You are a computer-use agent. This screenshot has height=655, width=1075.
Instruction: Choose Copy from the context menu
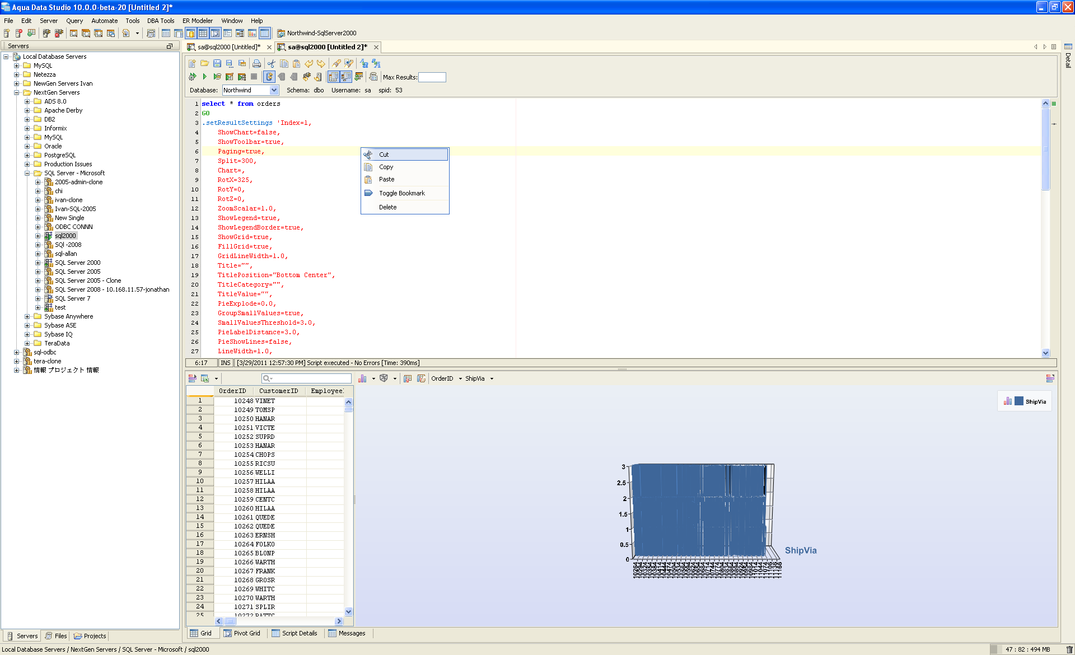[386, 167]
